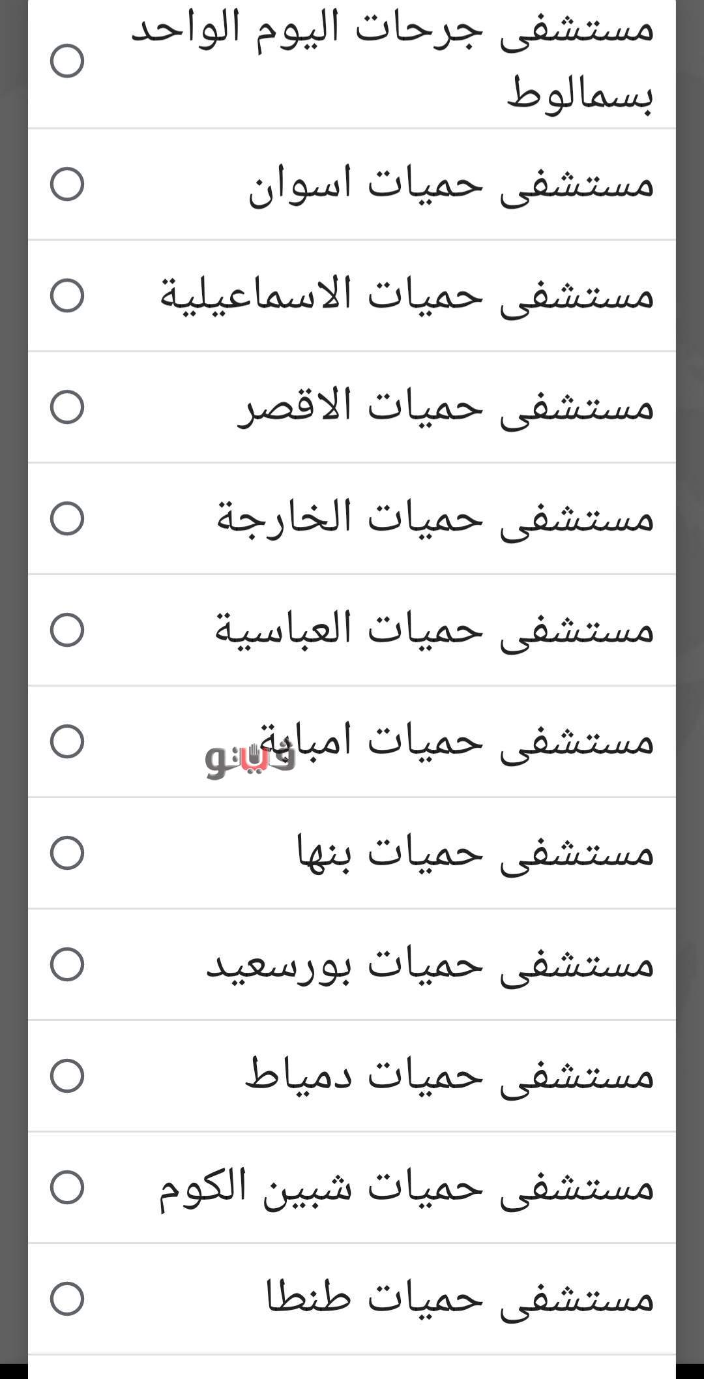Choose مستشفى حميات طنطا radio option
The image size is (704, 1379).
[67, 1298]
